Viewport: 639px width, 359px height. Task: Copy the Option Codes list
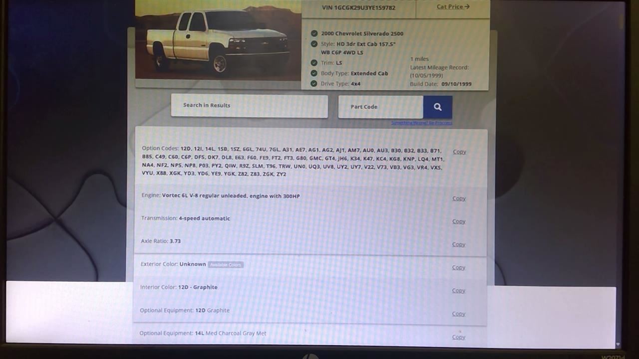(x=459, y=152)
